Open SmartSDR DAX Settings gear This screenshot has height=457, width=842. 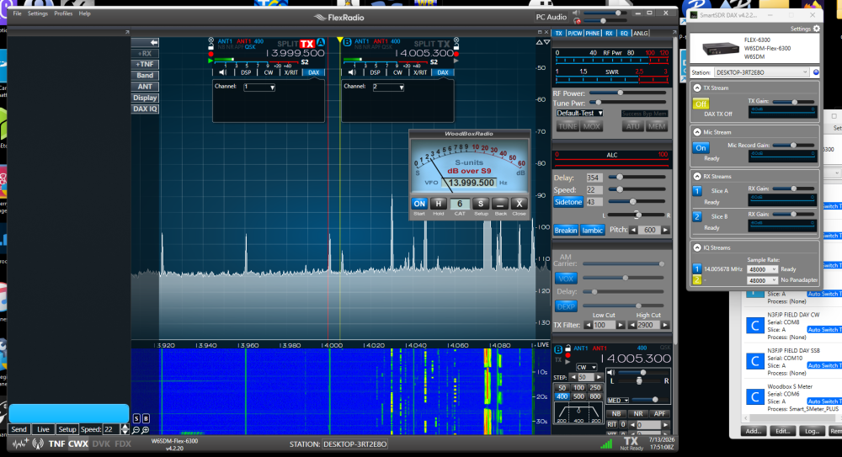(x=817, y=29)
